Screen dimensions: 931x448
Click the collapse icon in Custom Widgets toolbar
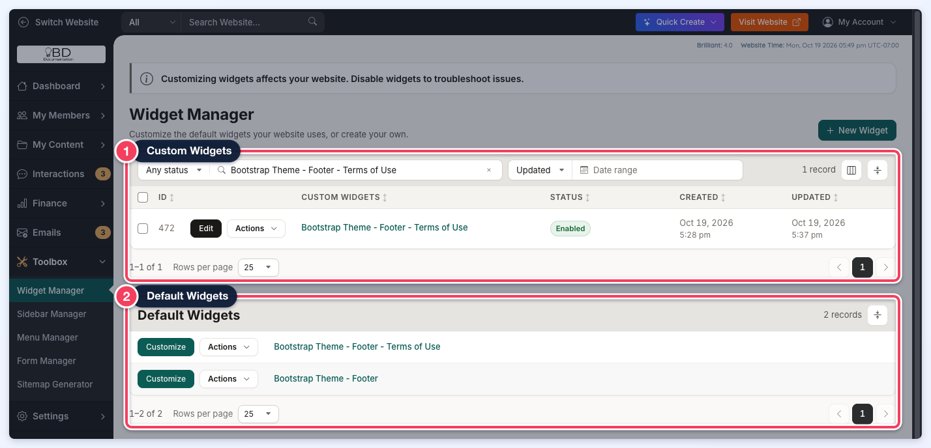click(878, 170)
